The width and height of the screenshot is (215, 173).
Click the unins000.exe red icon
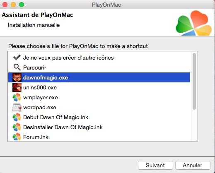click(x=17, y=87)
